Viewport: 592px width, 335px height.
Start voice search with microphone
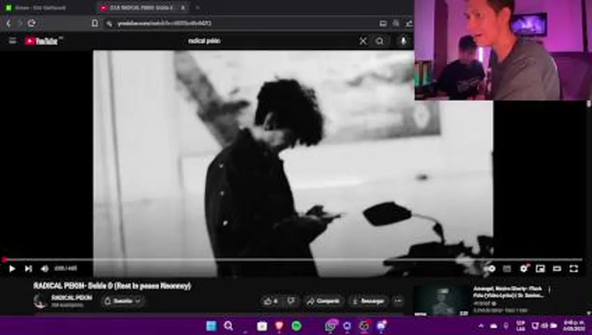tap(404, 41)
